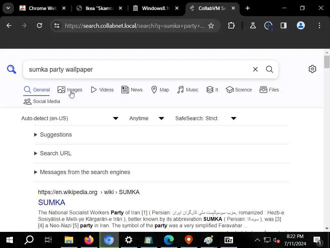Open Chrome three-dot menu

coord(319,26)
